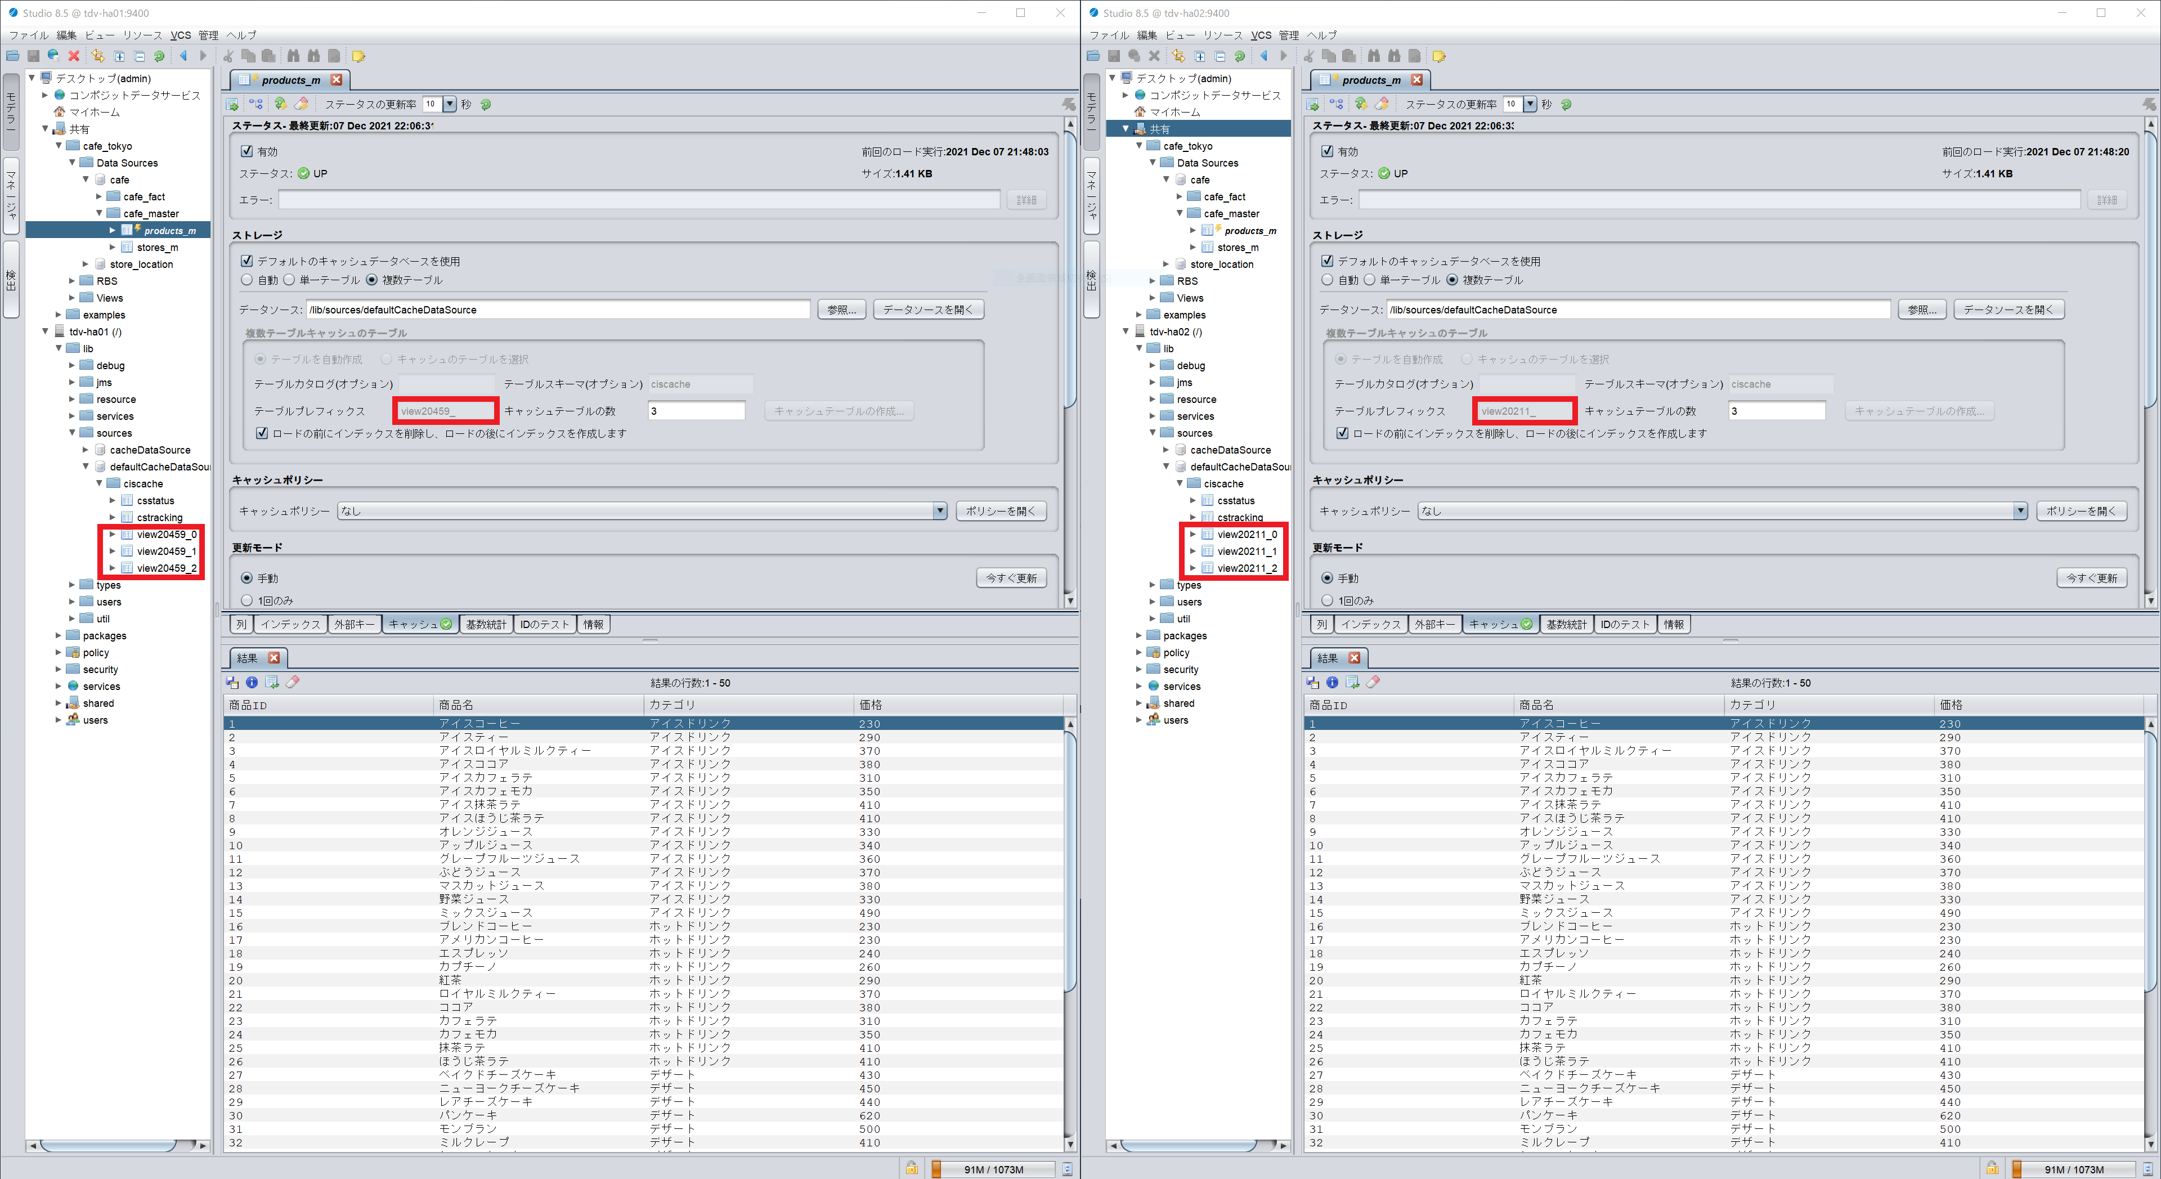
Task: Click the データソース path field in tdv-ha01
Action: pos(558,310)
